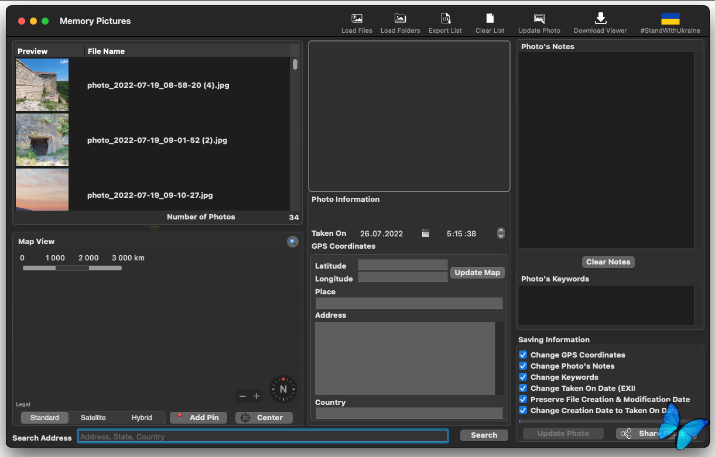This screenshot has width=715, height=457.
Task: Click the map zoom in plus button
Action: 256,396
